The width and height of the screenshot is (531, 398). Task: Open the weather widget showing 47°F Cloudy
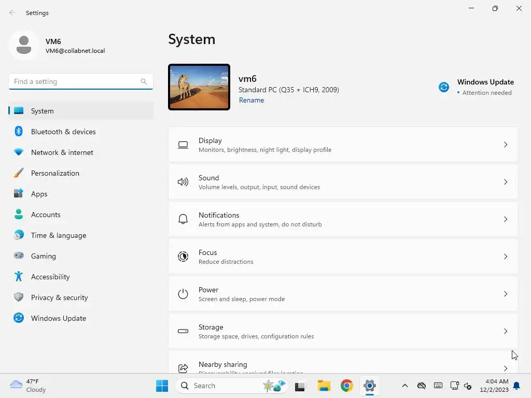point(28,386)
